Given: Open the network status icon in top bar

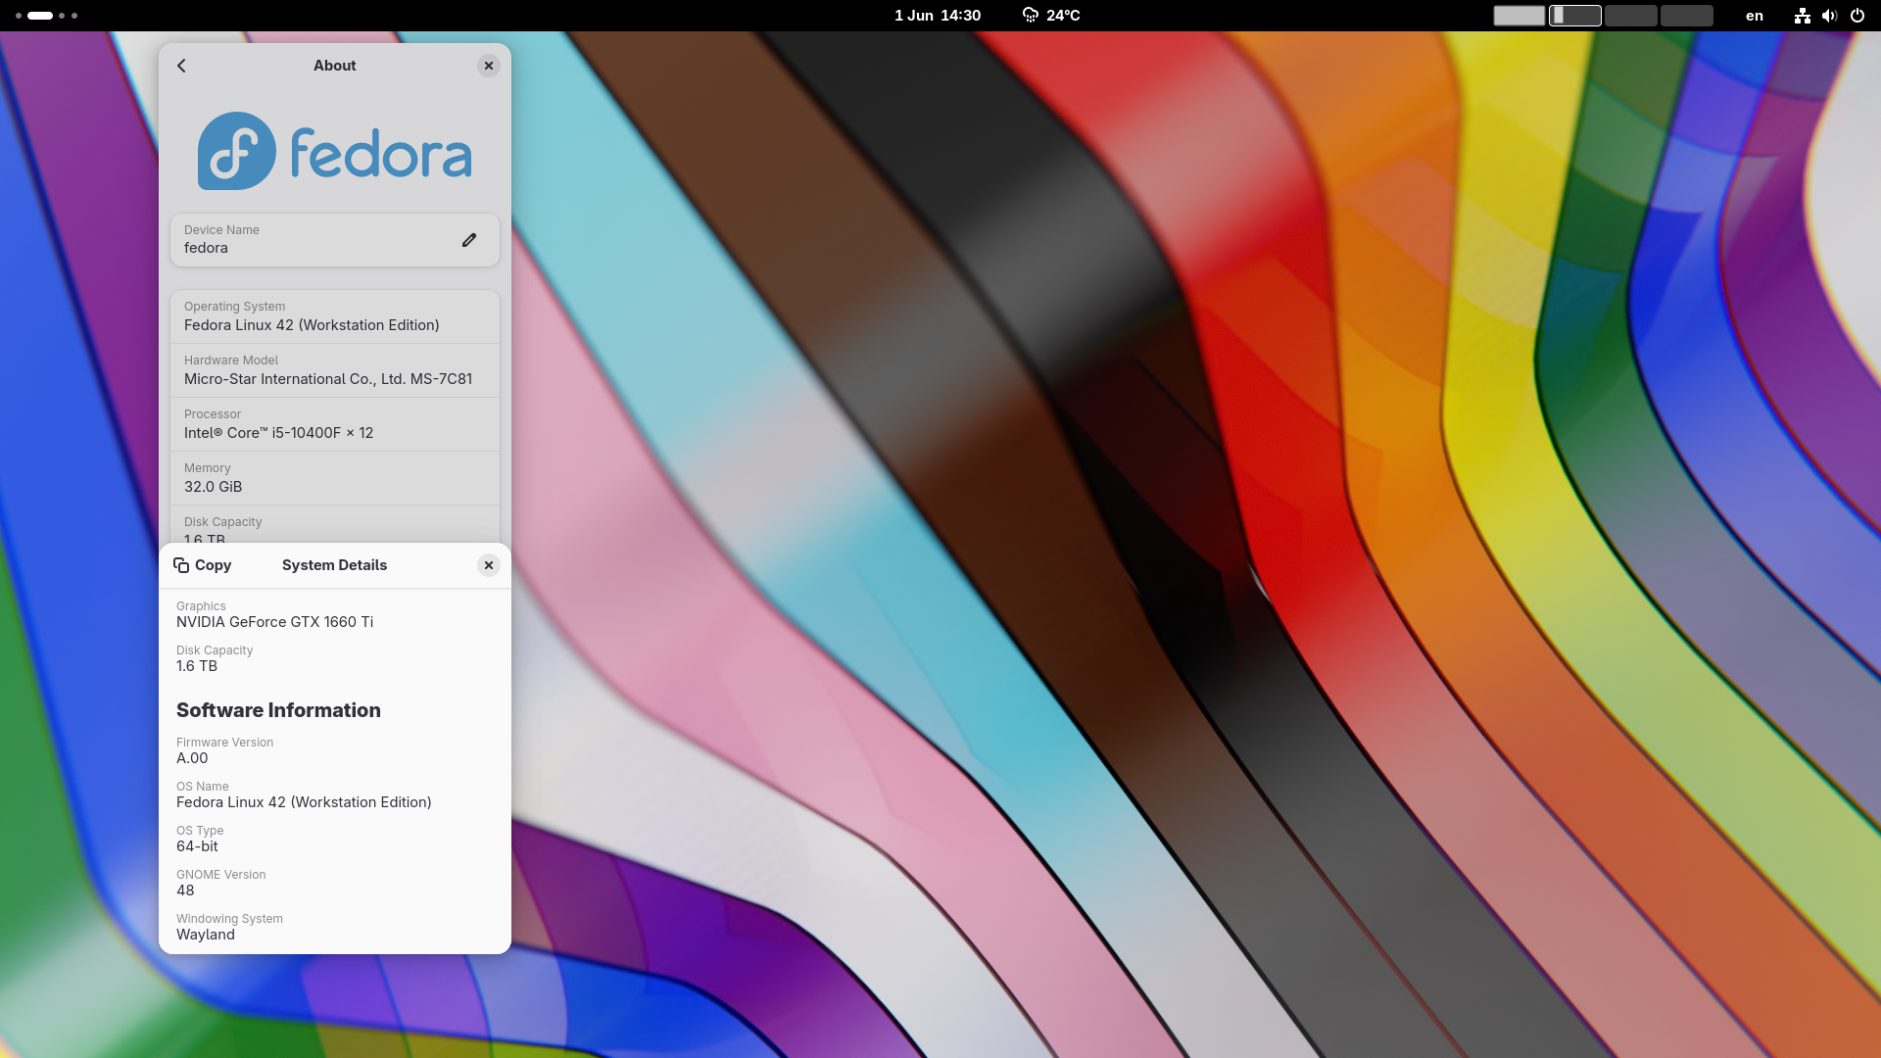Looking at the screenshot, I should tap(1802, 16).
